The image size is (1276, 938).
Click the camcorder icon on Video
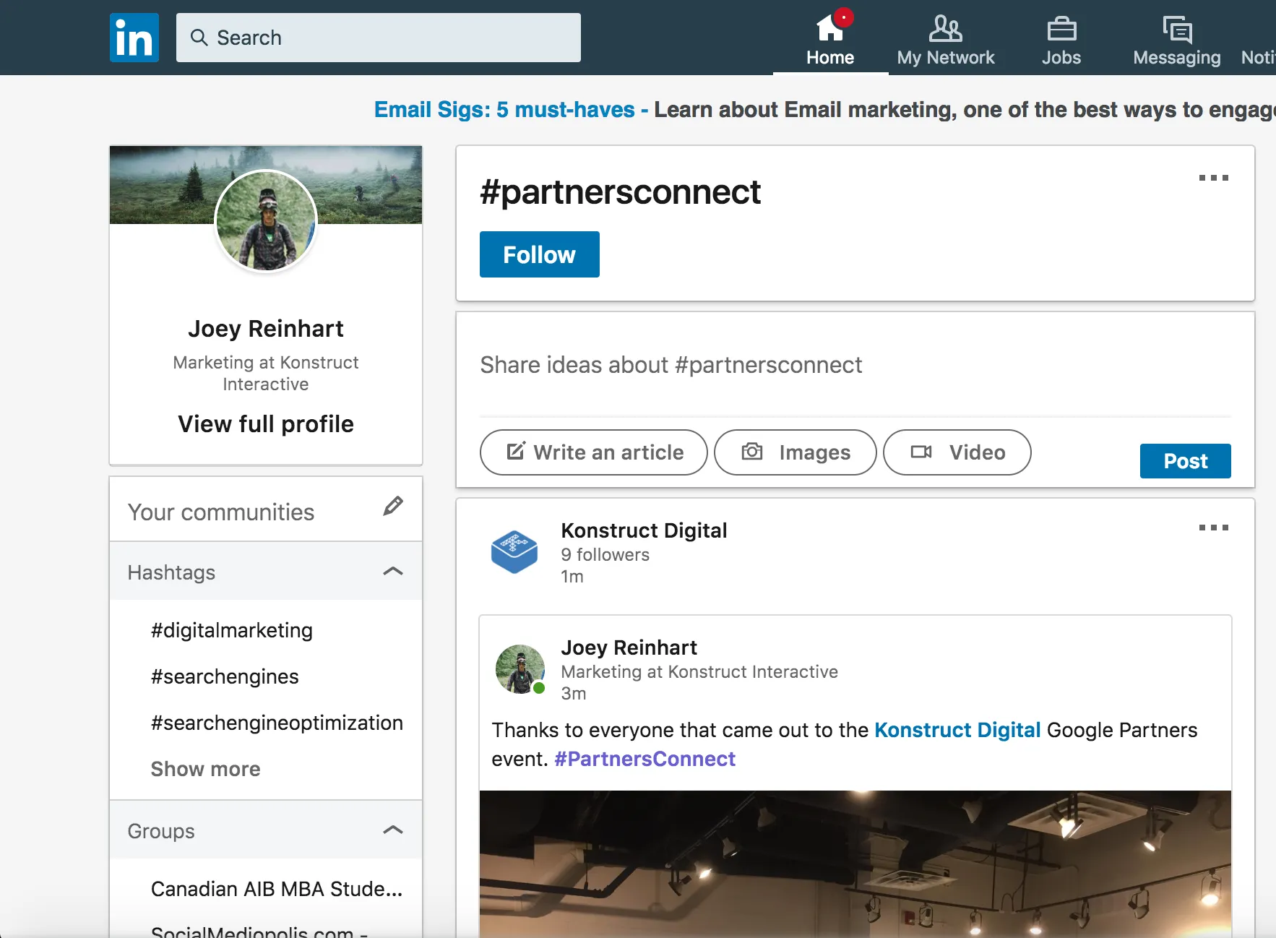click(921, 452)
